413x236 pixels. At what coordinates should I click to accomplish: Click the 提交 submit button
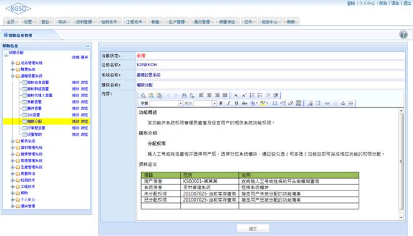pos(253,229)
